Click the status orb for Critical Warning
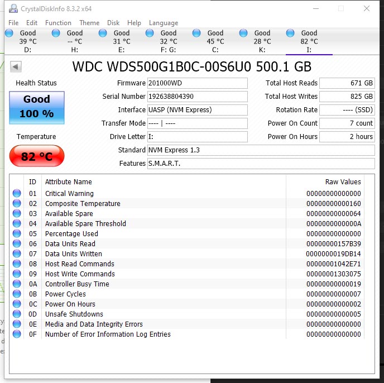Image resolution: width=384 pixels, height=383 pixels. [x=17, y=193]
